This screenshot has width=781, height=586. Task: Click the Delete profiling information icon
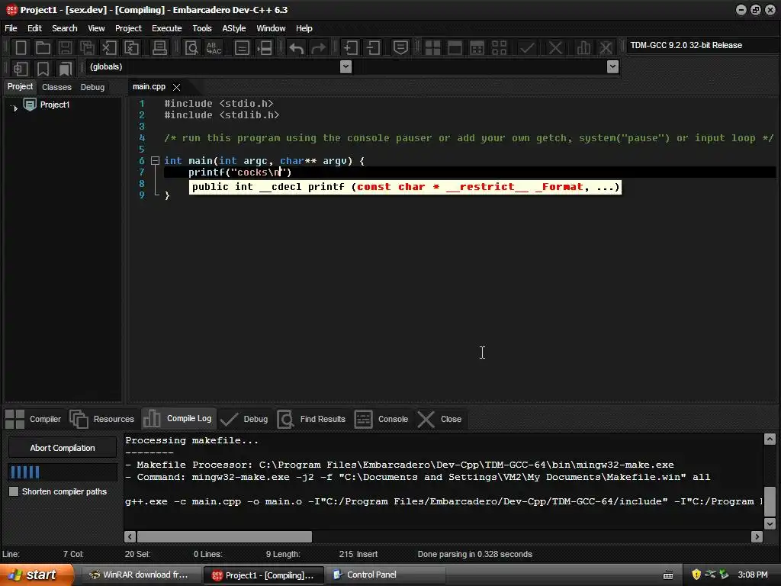tap(606, 48)
